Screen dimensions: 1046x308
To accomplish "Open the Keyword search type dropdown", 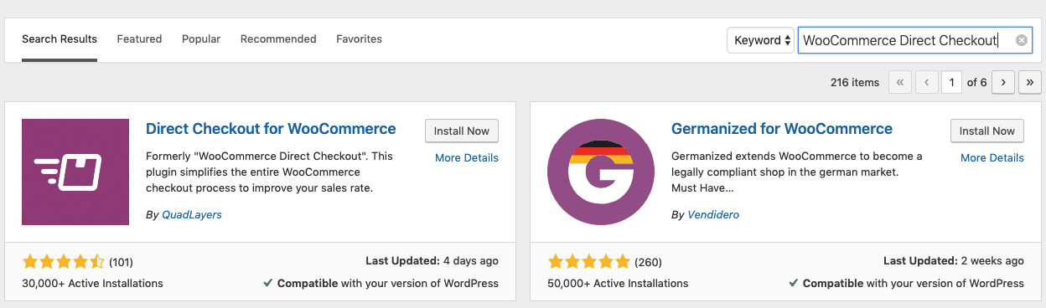I will (761, 40).
